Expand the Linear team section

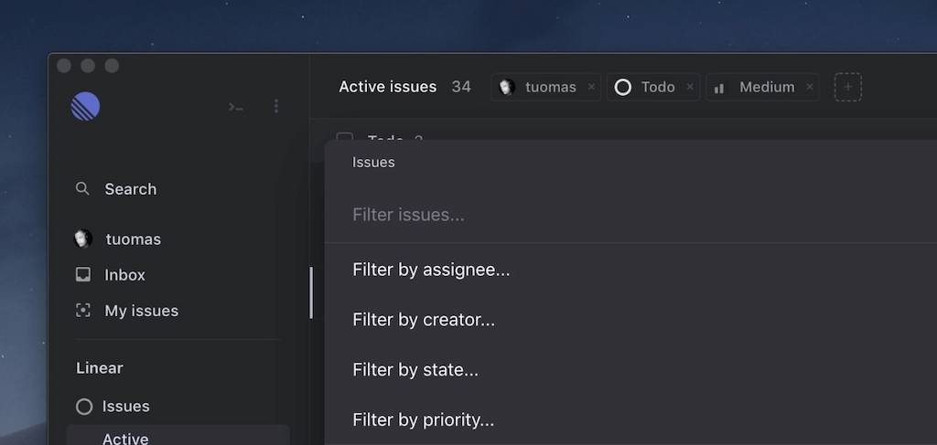pos(100,368)
